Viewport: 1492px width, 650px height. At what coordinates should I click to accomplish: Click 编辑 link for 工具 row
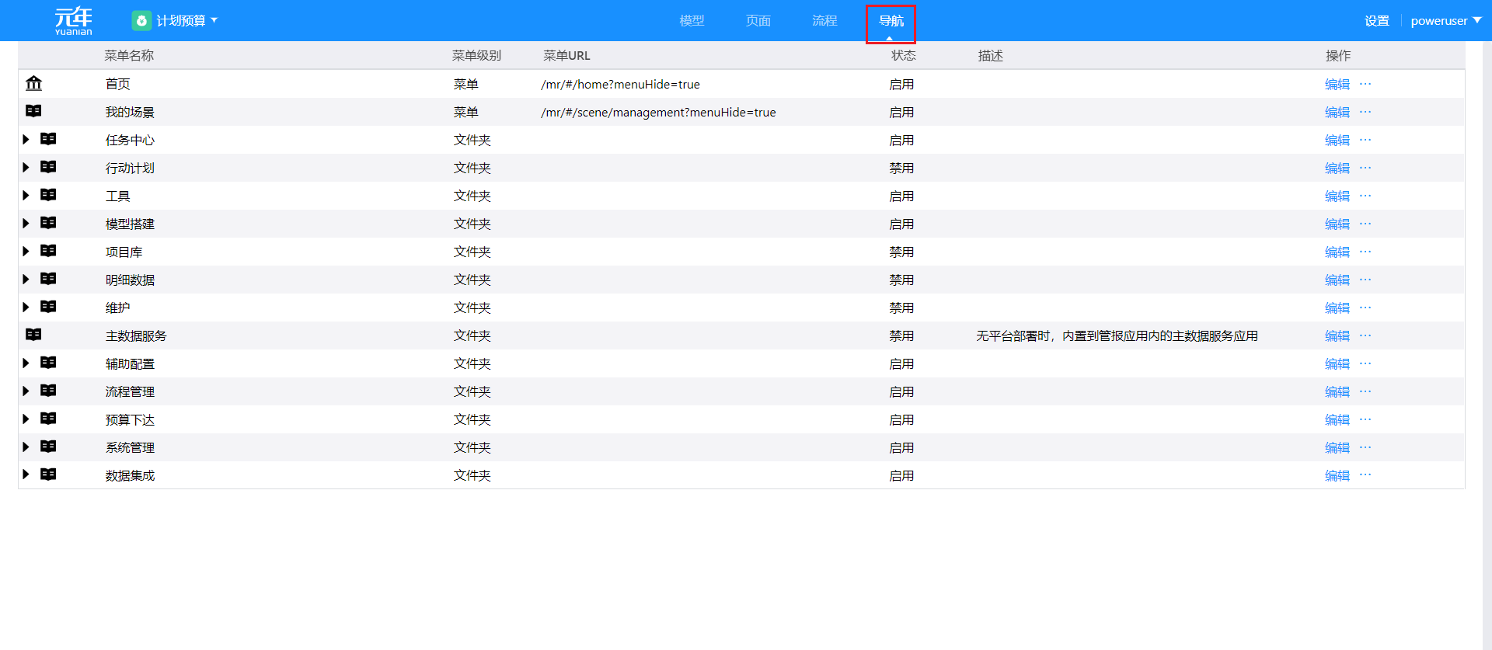click(x=1337, y=196)
